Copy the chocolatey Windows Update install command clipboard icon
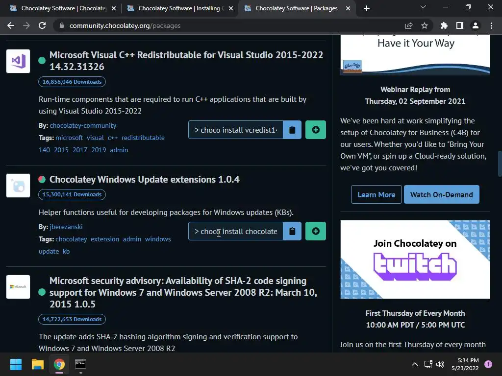The width and height of the screenshot is (502, 376). [x=292, y=231]
